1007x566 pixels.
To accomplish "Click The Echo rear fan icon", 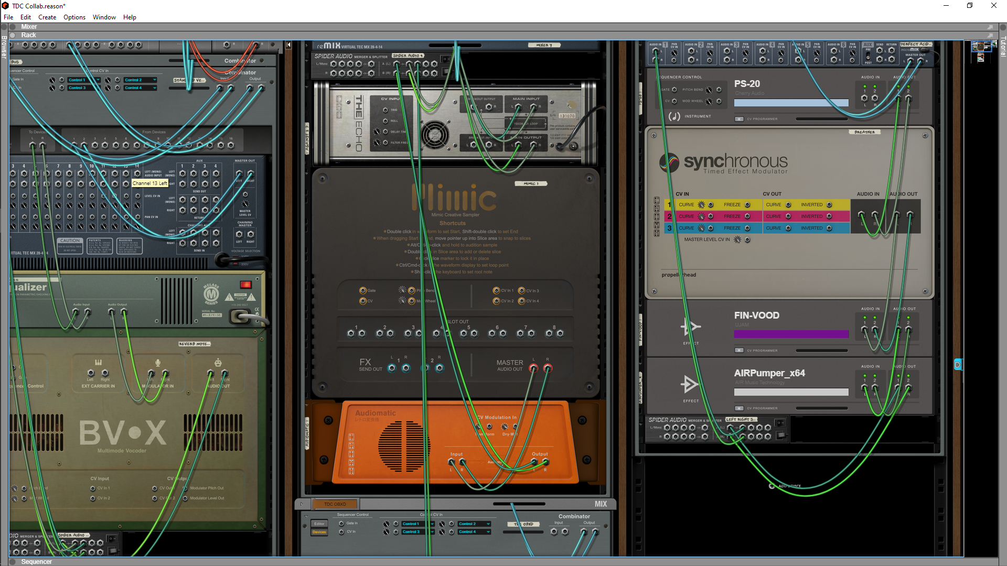I will [435, 135].
